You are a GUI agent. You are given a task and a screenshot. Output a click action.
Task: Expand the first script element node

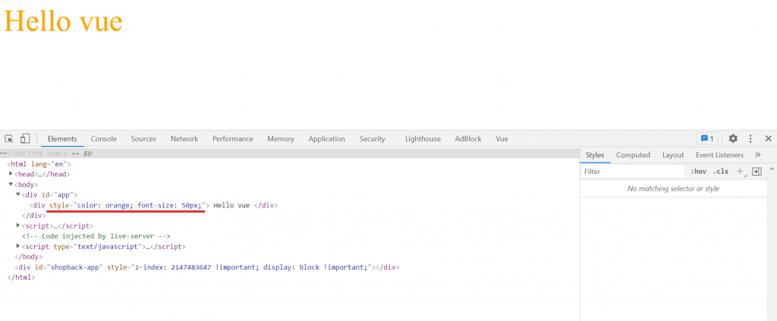click(x=18, y=226)
